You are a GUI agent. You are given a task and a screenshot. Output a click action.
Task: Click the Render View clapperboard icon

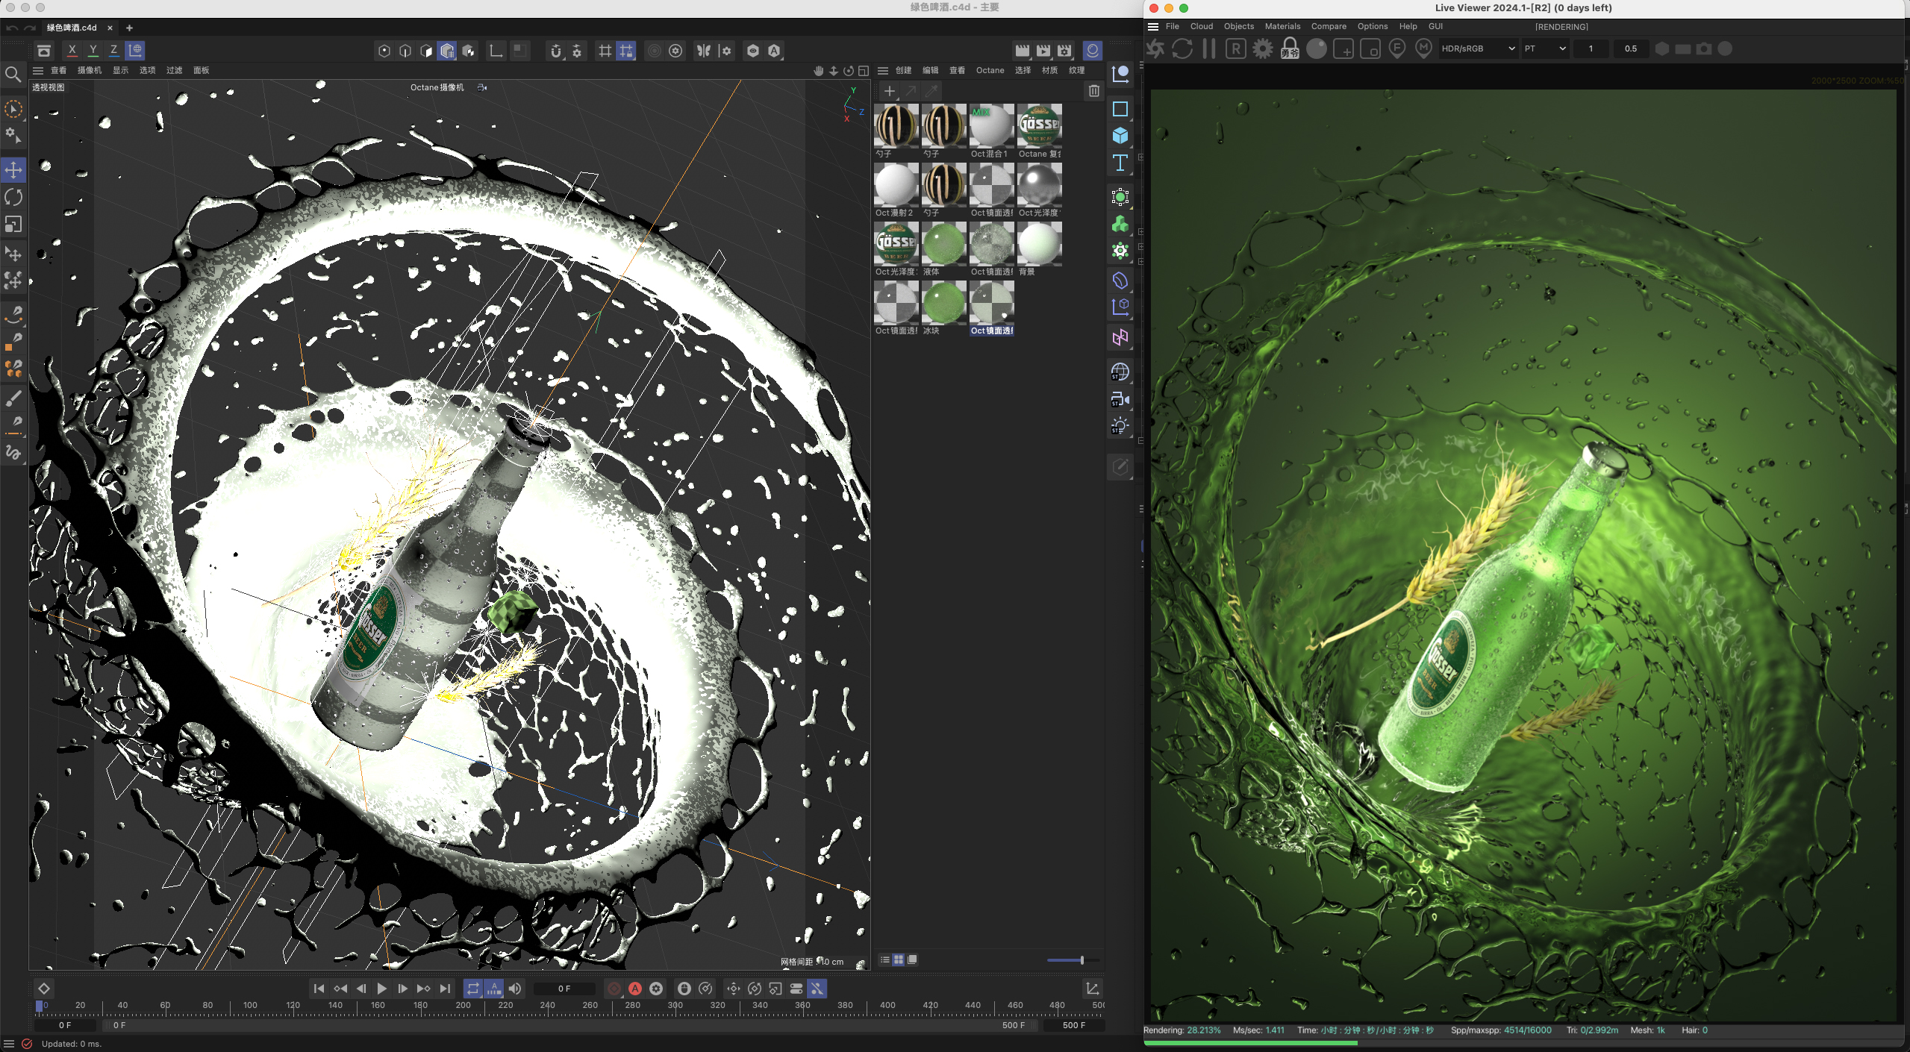click(x=1023, y=51)
